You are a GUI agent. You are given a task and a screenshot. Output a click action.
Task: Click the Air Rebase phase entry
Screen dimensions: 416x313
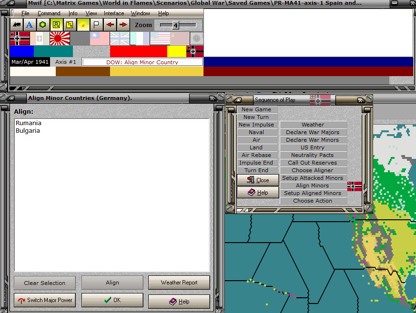pos(256,155)
